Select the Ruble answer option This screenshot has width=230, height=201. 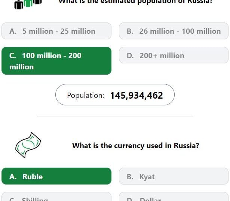click(56, 176)
